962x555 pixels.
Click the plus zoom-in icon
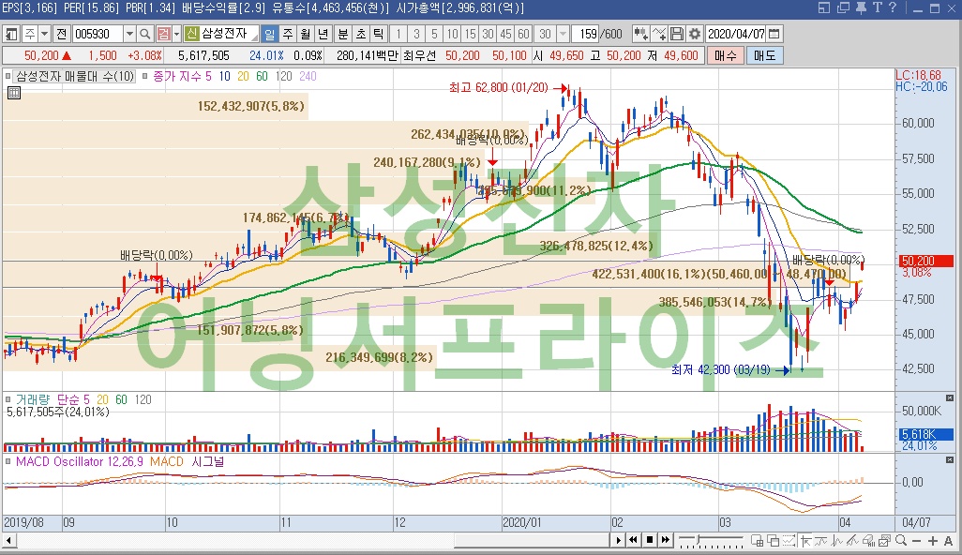coord(933,541)
